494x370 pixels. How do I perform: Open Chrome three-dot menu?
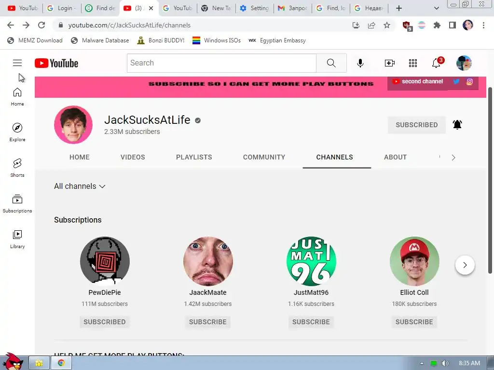[483, 25]
